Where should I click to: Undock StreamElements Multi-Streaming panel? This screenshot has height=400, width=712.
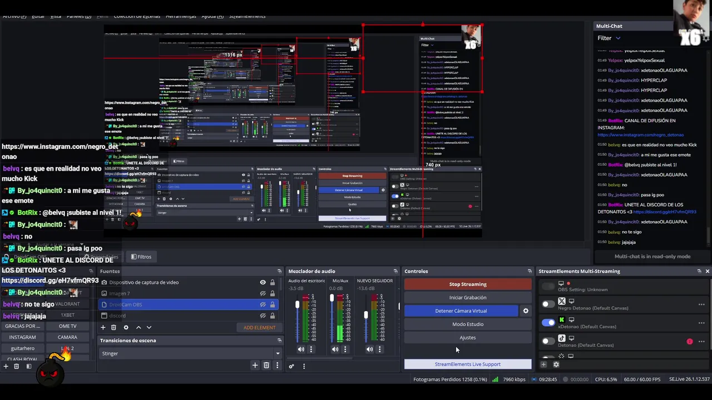click(699, 271)
